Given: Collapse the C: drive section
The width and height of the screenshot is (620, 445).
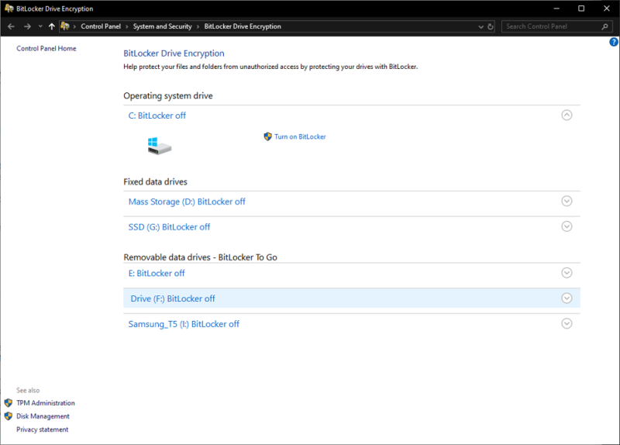Looking at the screenshot, I should pos(567,115).
